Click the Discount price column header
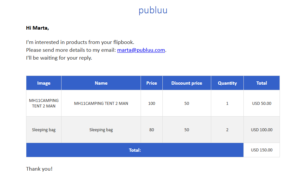303x183 pixels. [x=187, y=83]
